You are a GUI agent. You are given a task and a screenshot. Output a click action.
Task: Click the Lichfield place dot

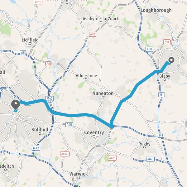click(x=30, y=44)
